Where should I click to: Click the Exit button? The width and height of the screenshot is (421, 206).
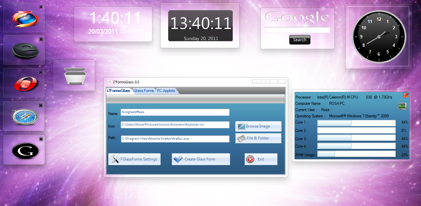(261, 159)
